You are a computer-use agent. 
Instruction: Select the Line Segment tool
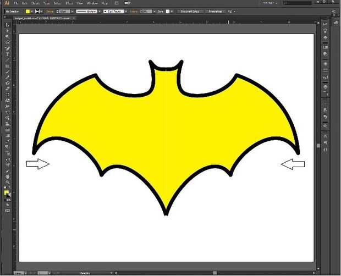[x=7, y=60]
